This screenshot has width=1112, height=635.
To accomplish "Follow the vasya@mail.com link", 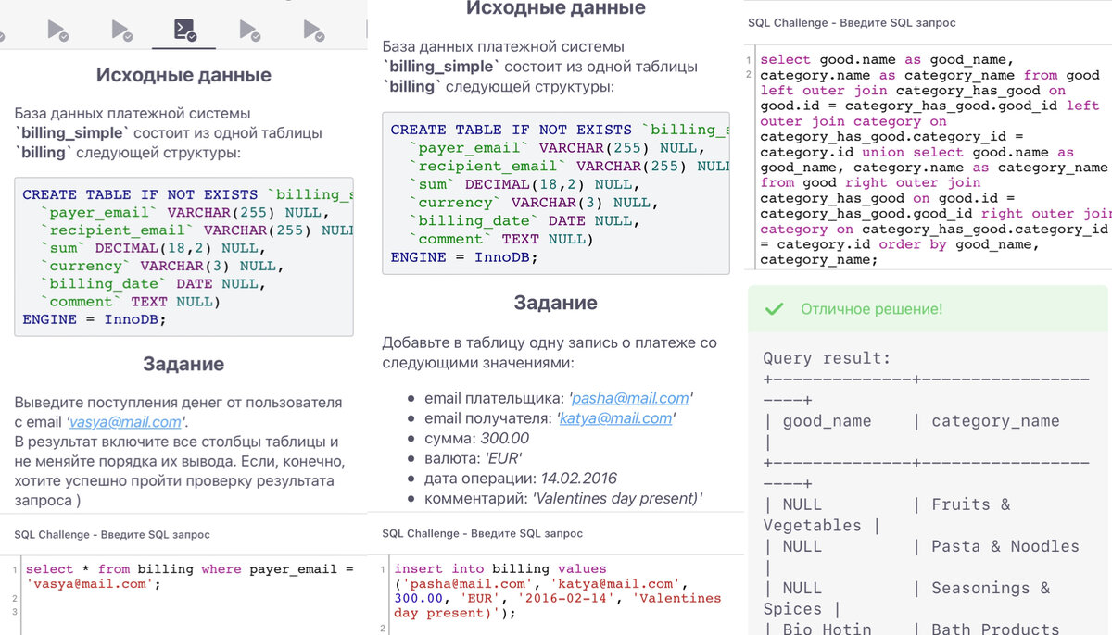I will tap(126, 421).
